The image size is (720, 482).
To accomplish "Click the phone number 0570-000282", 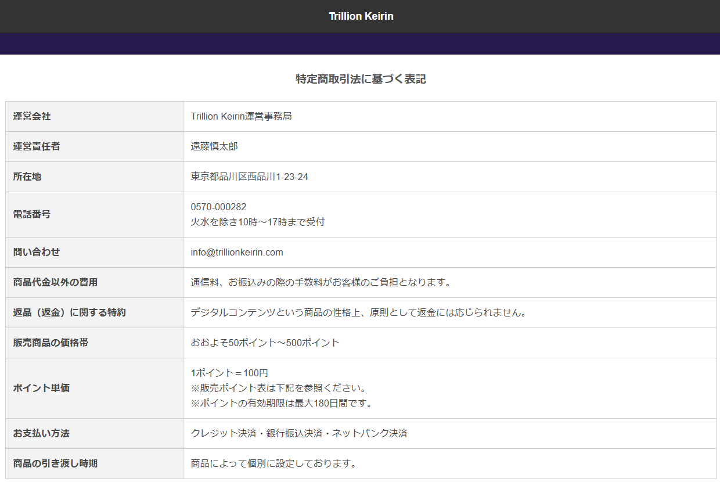I will tap(218, 207).
